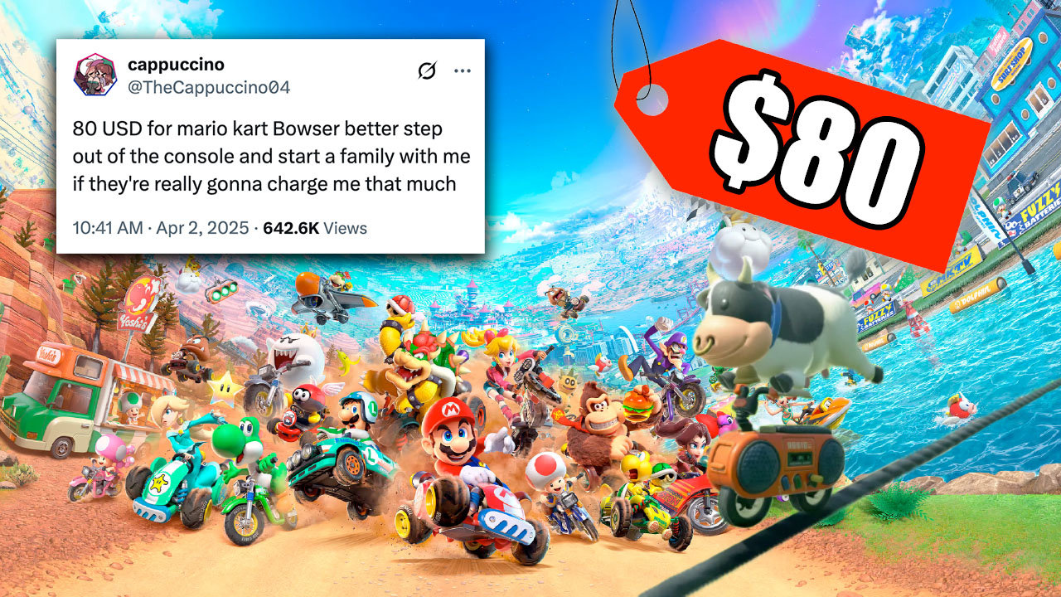Click the Yoshi's diner roadside sign
Image resolution: width=1061 pixels, height=597 pixels.
click(x=140, y=304)
